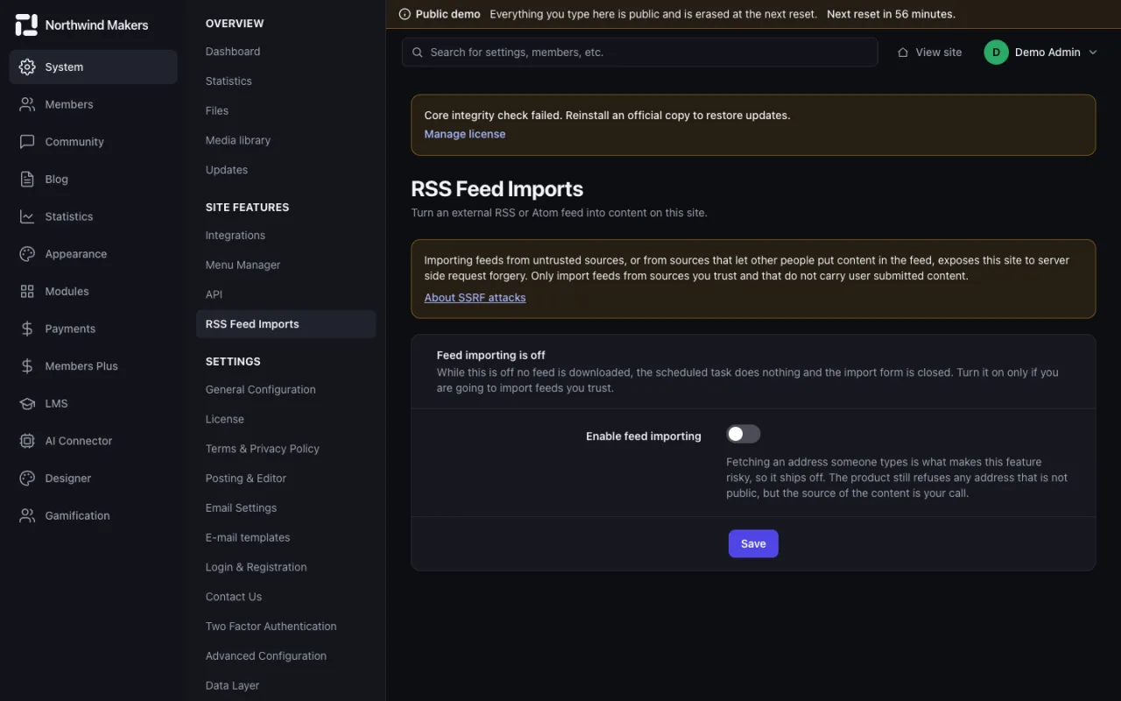Follow the Manage license link
The image size is (1121, 701).
[465, 134]
